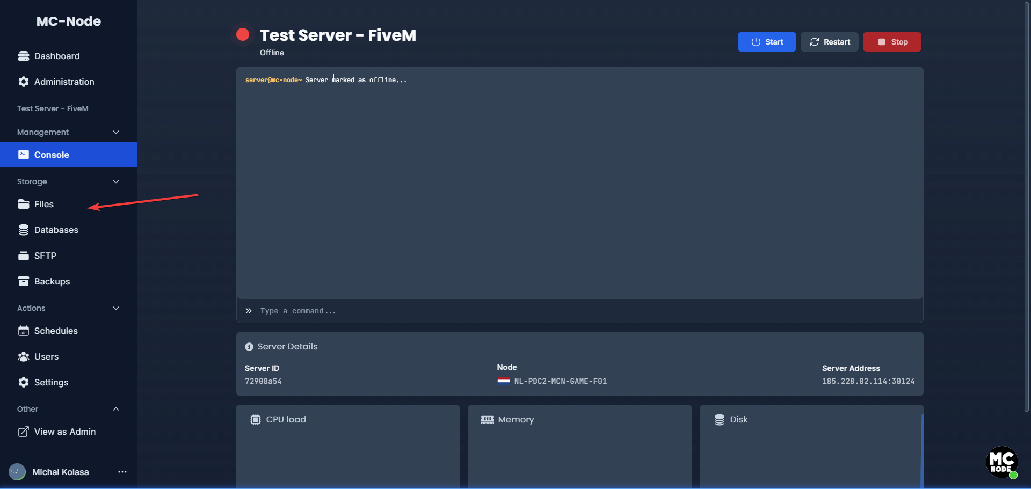1031x489 pixels.
Task: Click the Test Server - FiveM sidebar label
Action: 53,108
